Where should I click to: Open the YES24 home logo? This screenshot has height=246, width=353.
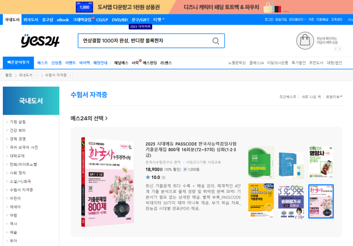point(40,41)
